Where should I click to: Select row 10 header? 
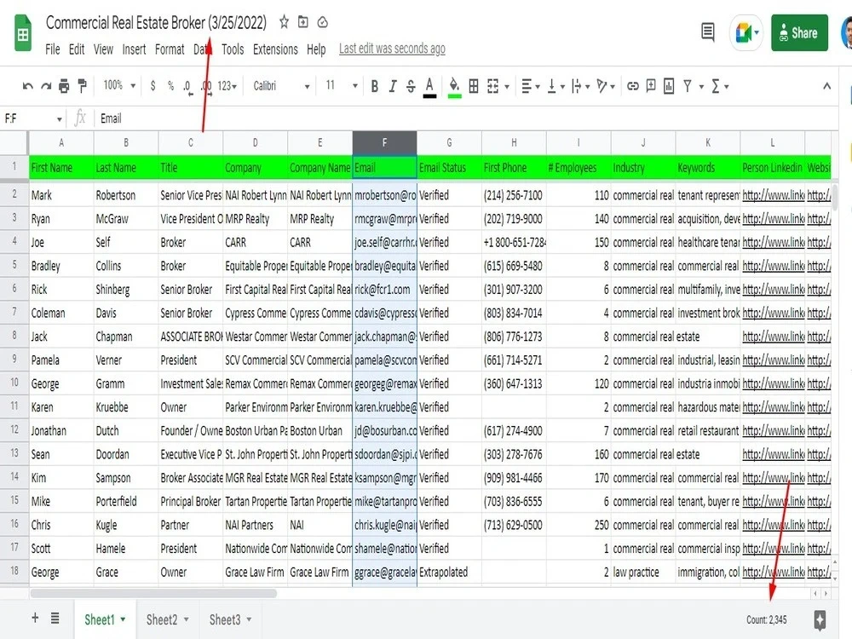point(14,383)
